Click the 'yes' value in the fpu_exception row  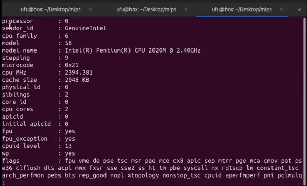[70, 139]
